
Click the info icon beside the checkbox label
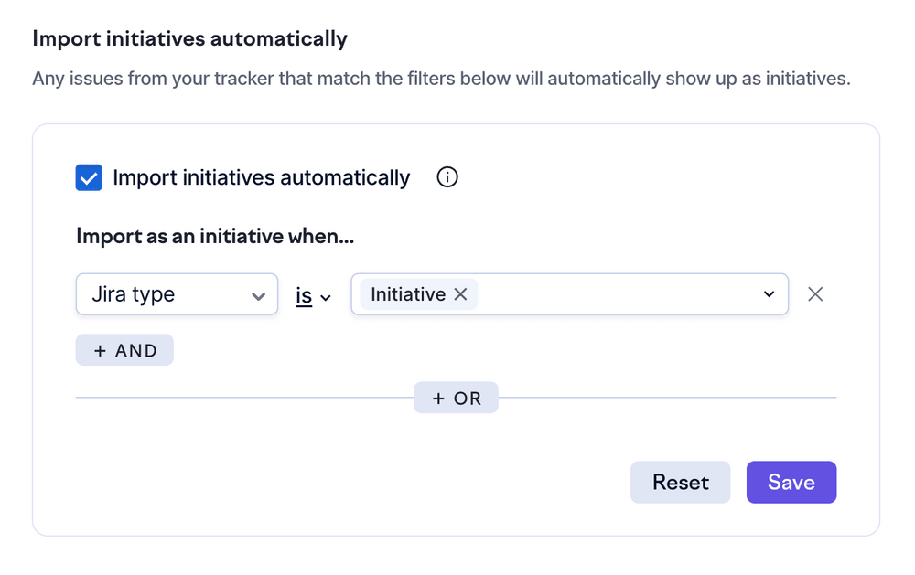point(447,177)
